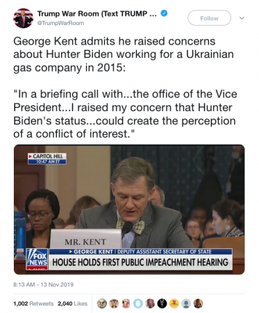Image resolution: width=259 pixels, height=313 pixels.
Task: Click the Fox News logo in the video
Action: [37, 259]
